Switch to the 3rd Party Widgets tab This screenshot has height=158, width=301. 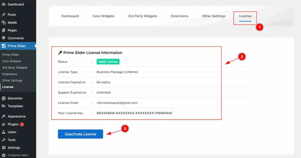(143, 16)
